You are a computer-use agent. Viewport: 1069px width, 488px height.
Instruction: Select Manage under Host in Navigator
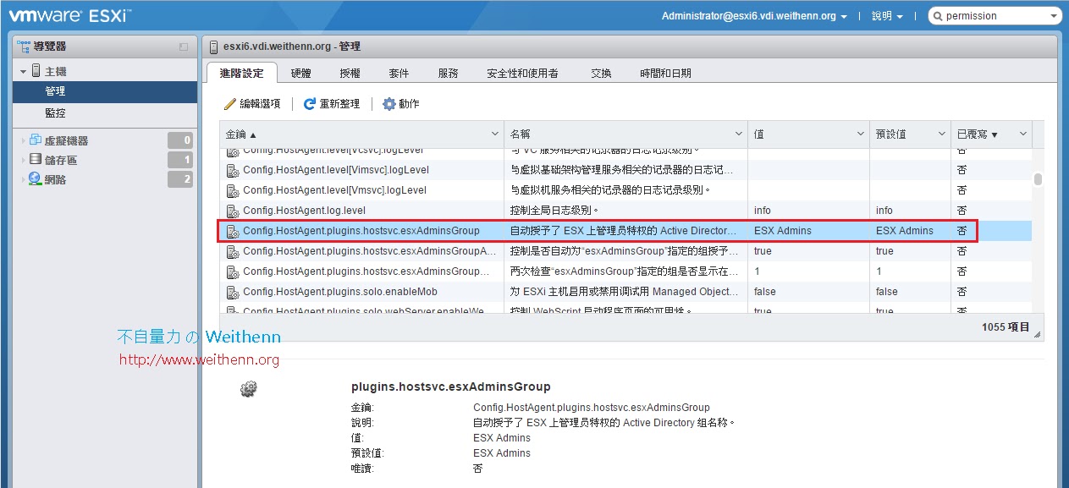click(106, 91)
